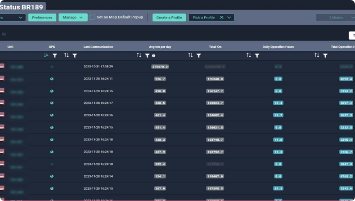Filter the Total Operation Hours column

(325, 55)
